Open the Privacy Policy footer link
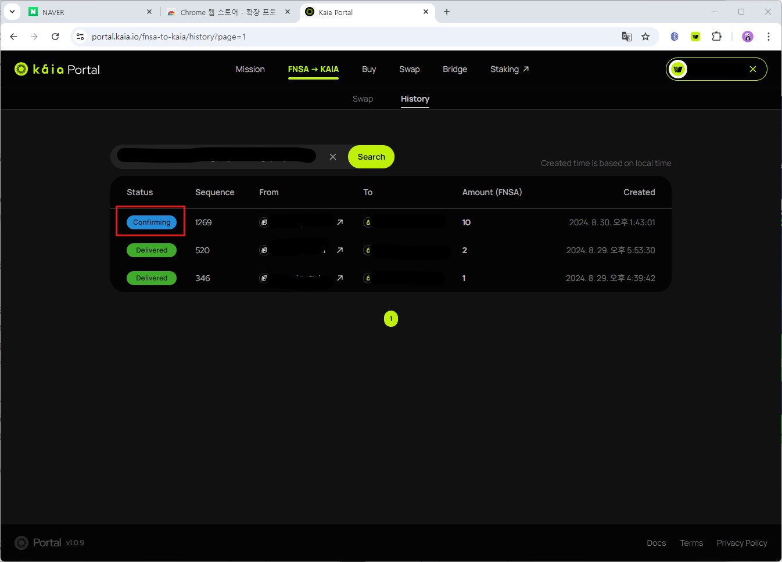The height and width of the screenshot is (562, 782). (742, 543)
